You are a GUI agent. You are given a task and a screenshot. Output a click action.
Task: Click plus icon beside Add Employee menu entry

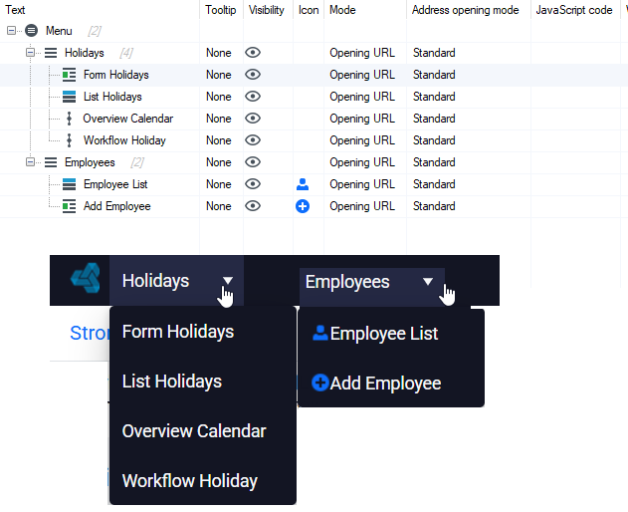[x=320, y=383]
